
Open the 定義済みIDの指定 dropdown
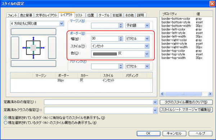click(101, 102)
